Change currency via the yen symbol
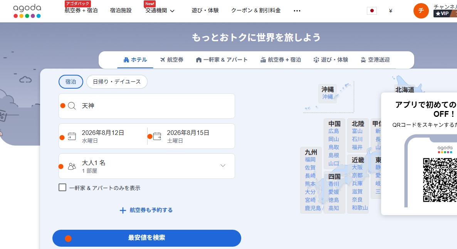The width and height of the screenshot is (457, 249). [x=391, y=11]
